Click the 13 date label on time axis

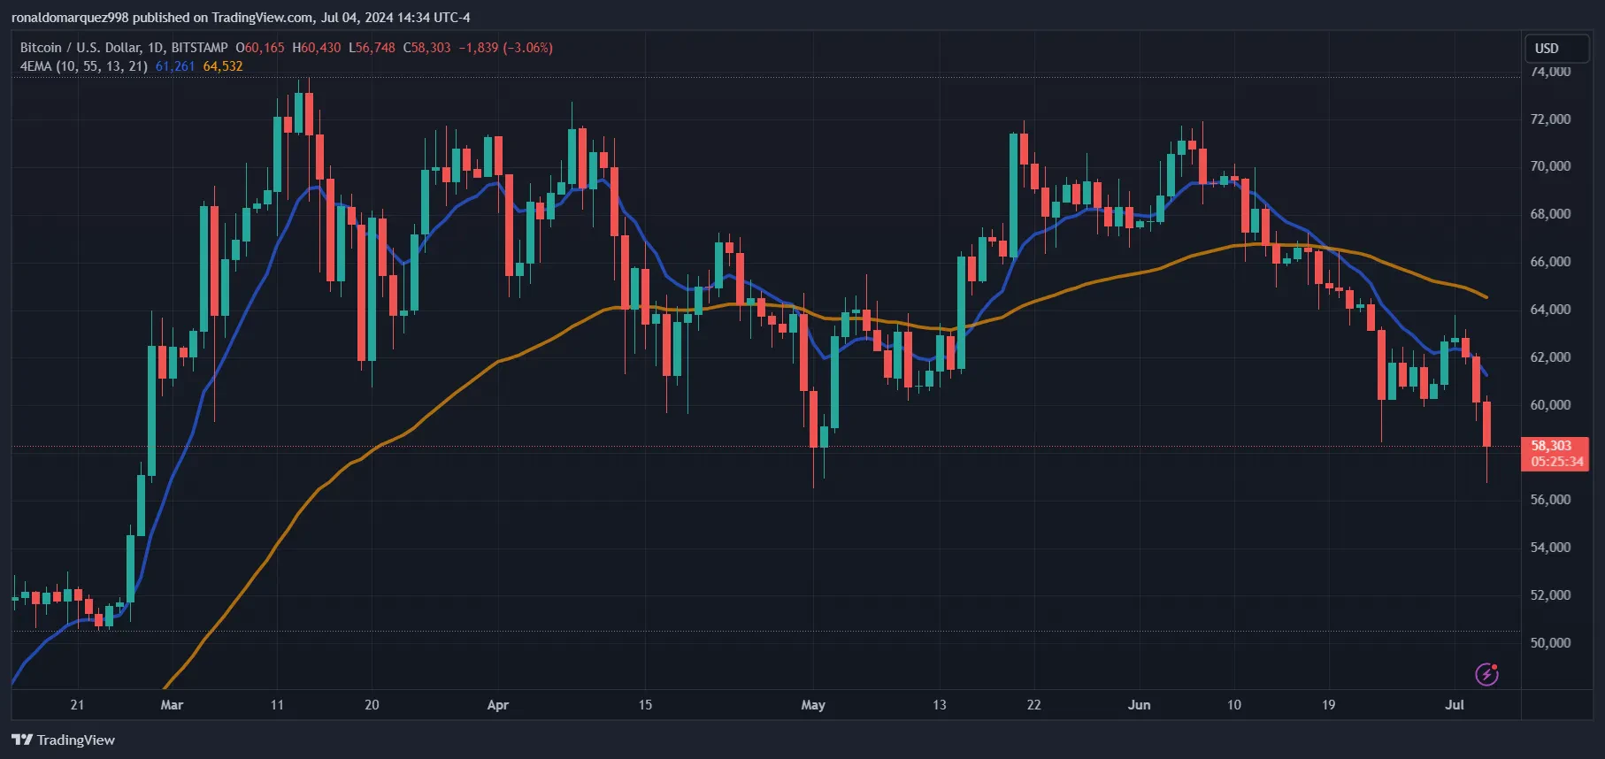click(x=940, y=705)
